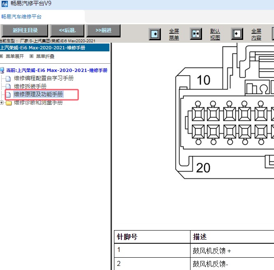The height and width of the screenshot is (270, 274).
Task: Click the 菜单折叠 list icon
Action: [31, 56]
